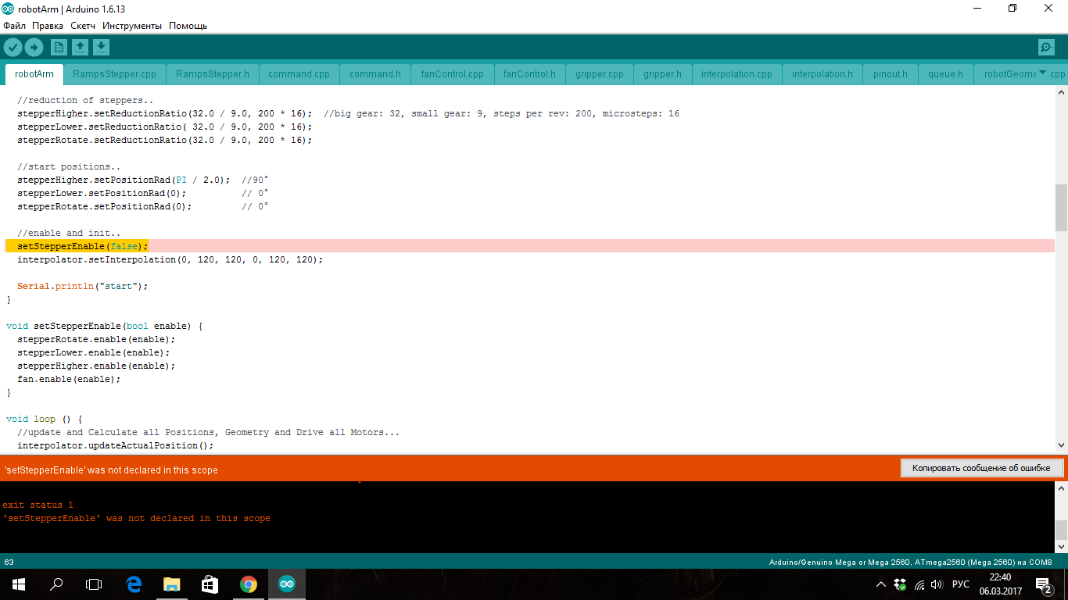Viewport: 1068px width, 600px height.
Task: Open the Правка menu
Action: [48, 26]
